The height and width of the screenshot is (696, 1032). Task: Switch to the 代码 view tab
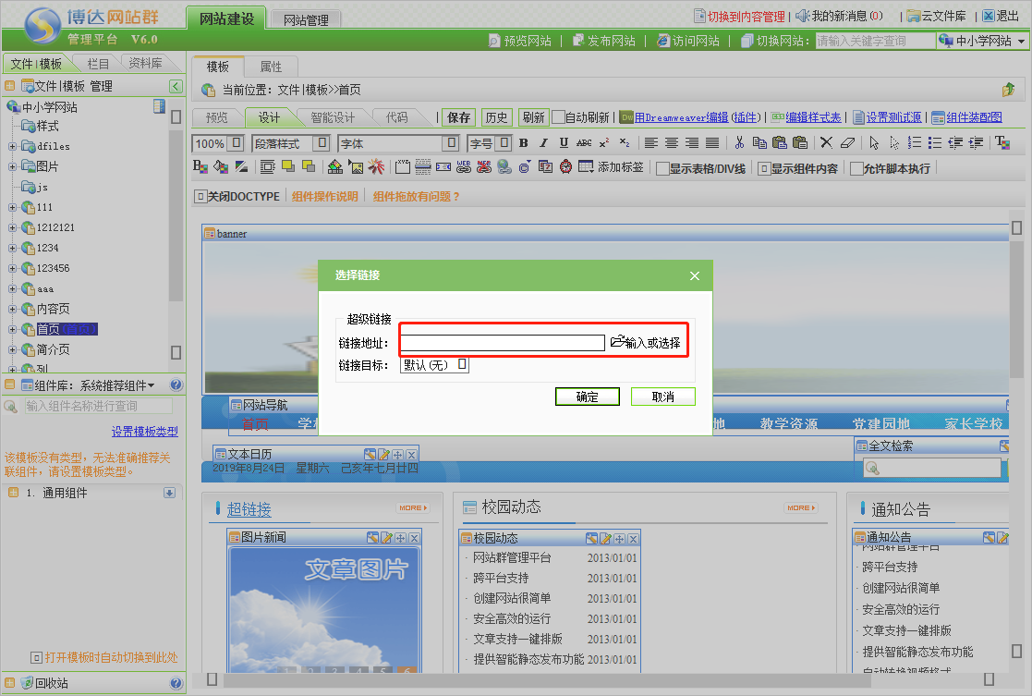click(396, 117)
